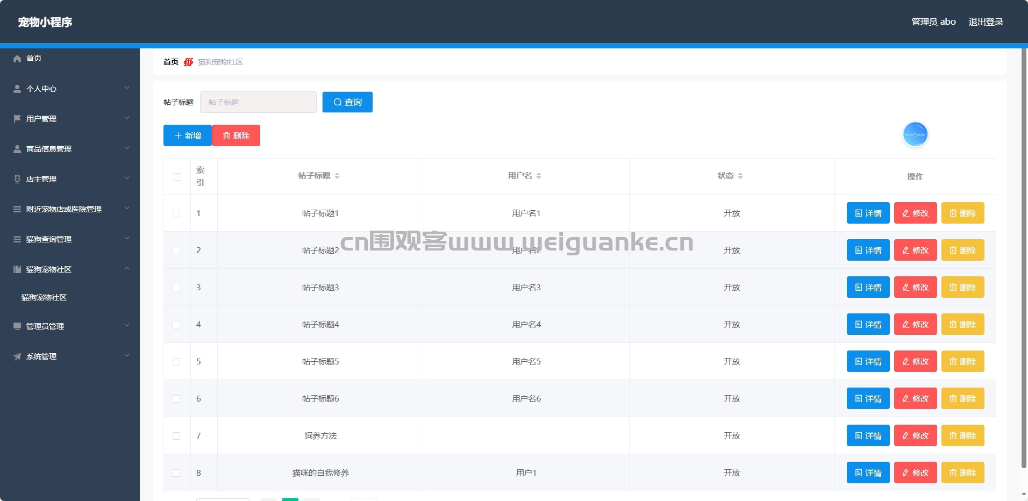Click the person icon next to 个人中心
Image resolution: width=1028 pixels, height=501 pixels.
pyautogui.click(x=17, y=89)
